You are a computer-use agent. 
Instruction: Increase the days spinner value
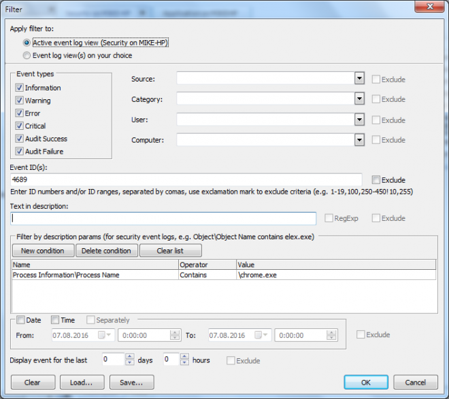[x=130, y=356]
